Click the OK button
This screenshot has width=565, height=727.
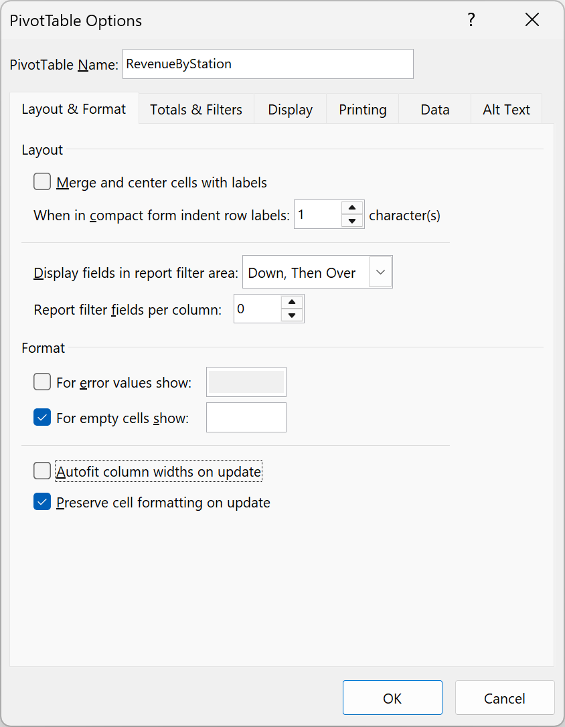tap(392, 698)
